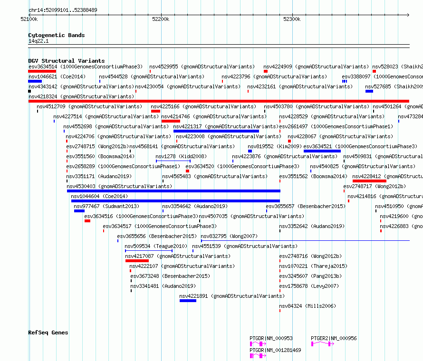Open the esv1758678 (Levy2007) label

pyautogui.click(x=309, y=286)
